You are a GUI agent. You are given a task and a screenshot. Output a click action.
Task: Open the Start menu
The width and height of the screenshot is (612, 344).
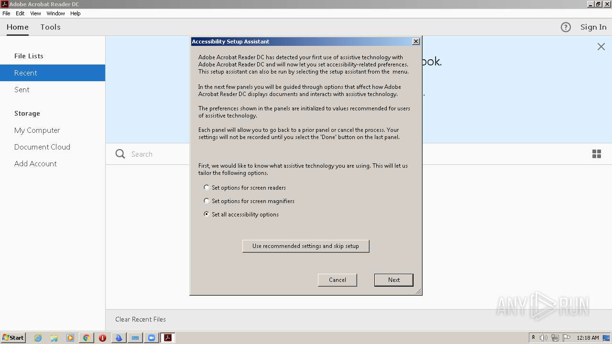pos(13,338)
